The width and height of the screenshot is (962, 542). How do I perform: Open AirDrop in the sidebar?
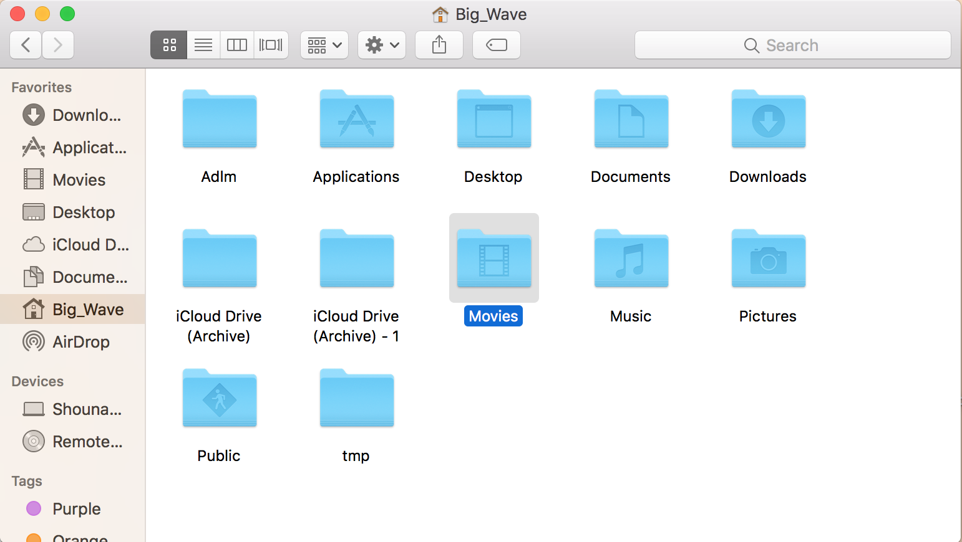point(72,342)
